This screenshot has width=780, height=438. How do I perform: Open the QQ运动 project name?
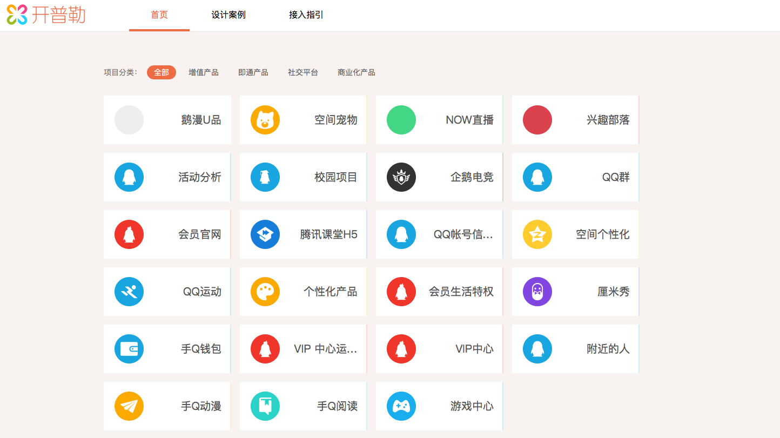coord(202,292)
